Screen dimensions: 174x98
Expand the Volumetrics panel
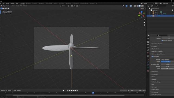click(155, 72)
